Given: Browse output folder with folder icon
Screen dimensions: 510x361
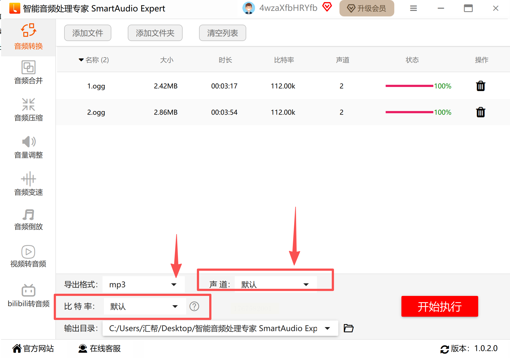Looking at the screenshot, I should [x=348, y=328].
